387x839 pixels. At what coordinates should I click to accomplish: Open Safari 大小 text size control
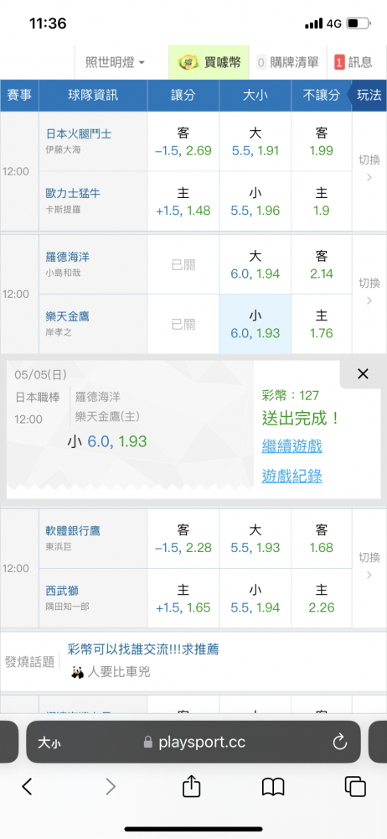(x=49, y=743)
